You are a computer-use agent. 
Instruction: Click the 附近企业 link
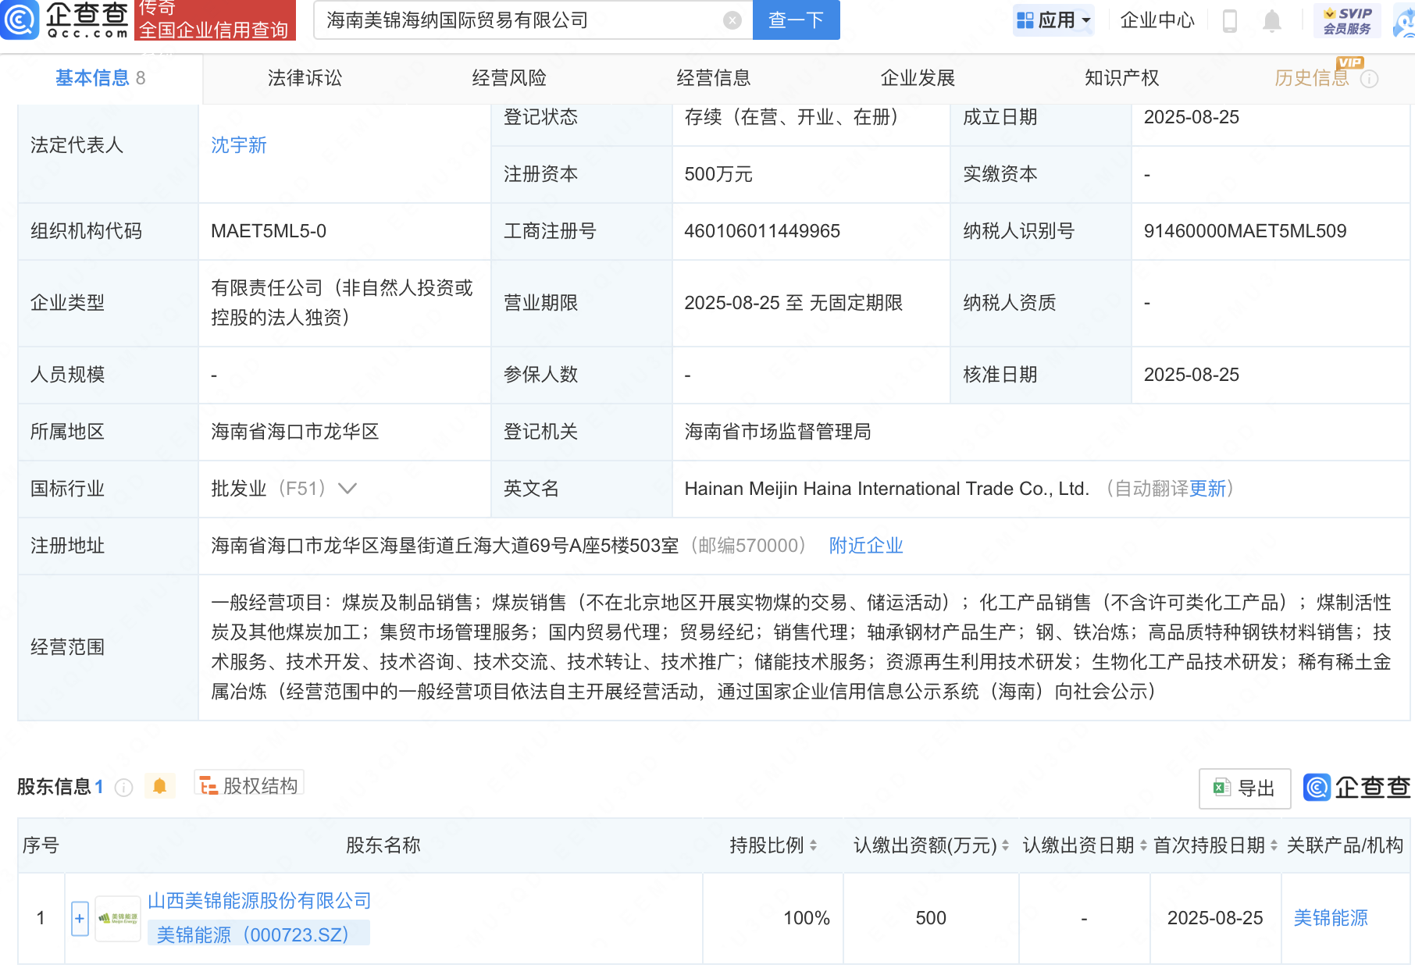coord(866,546)
